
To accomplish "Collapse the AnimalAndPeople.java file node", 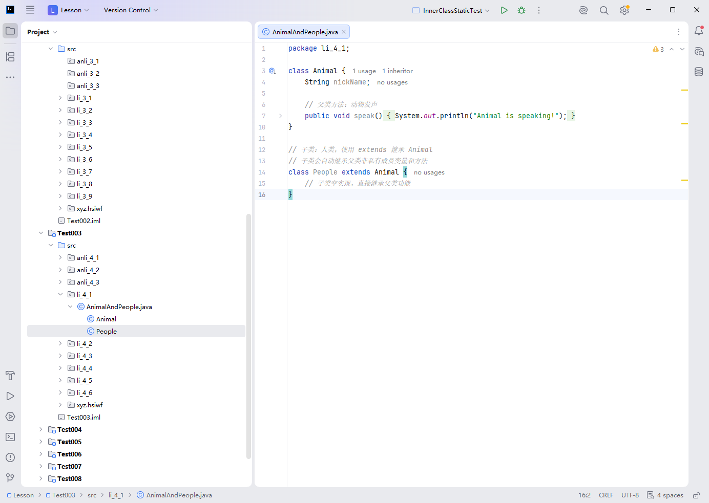I will point(70,307).
